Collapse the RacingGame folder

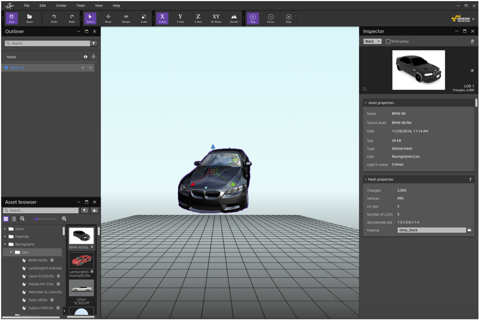click(5, 245)
